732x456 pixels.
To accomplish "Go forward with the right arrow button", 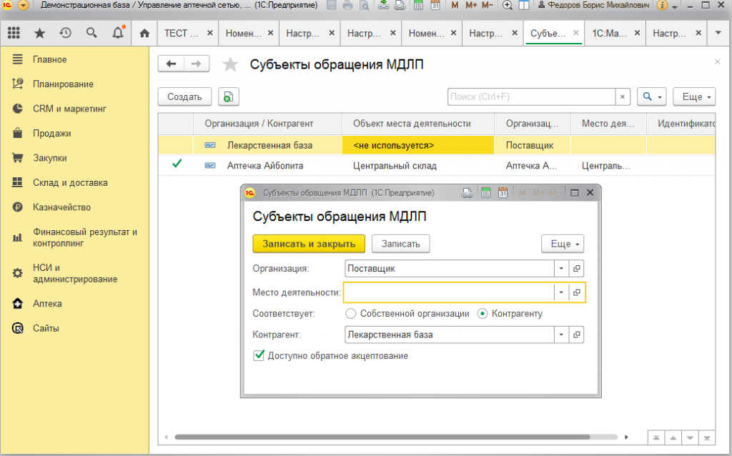I will (197, 64).
